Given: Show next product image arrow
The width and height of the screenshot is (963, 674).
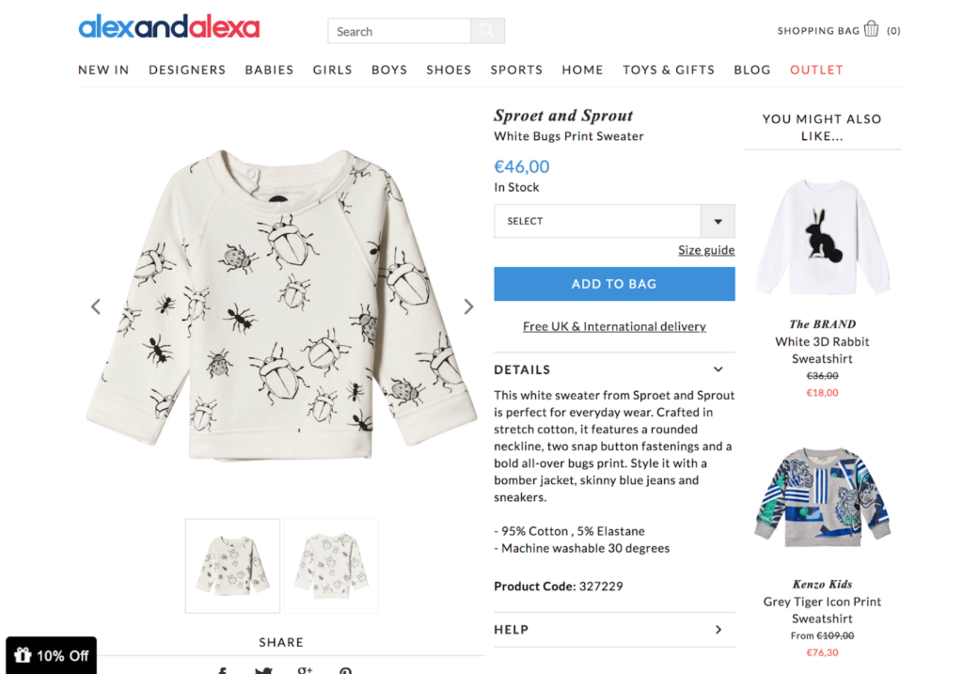Looking at the screenshot, I should [x=468, y=306].
